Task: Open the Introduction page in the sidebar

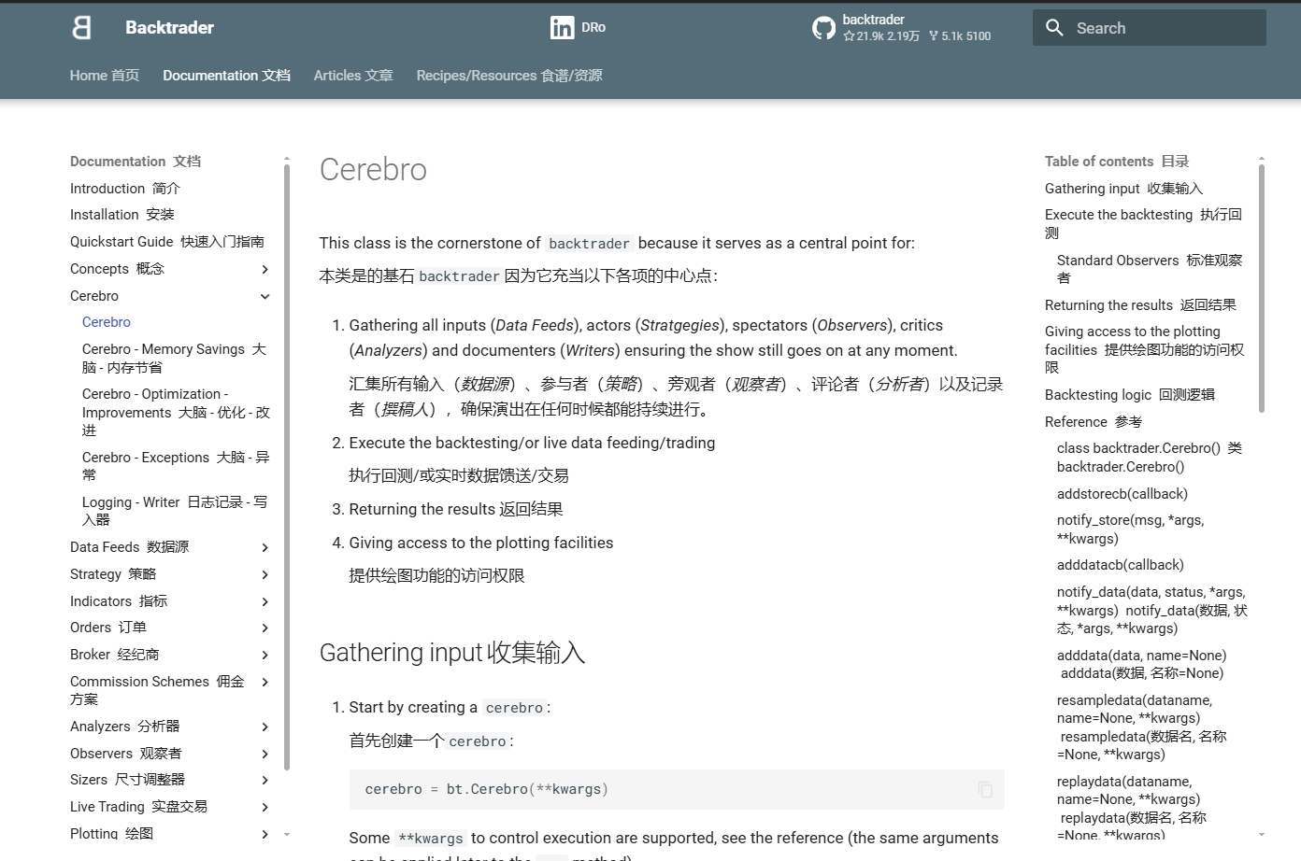Action: tap(125, 189)
